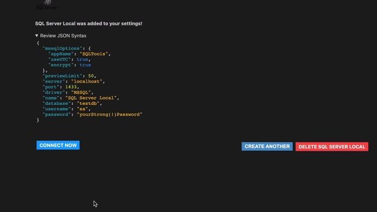Screen dimensions: 377x212
Task: Click the "server": "localhost" line
Action: pyautogui.click(x=74, y=81)
